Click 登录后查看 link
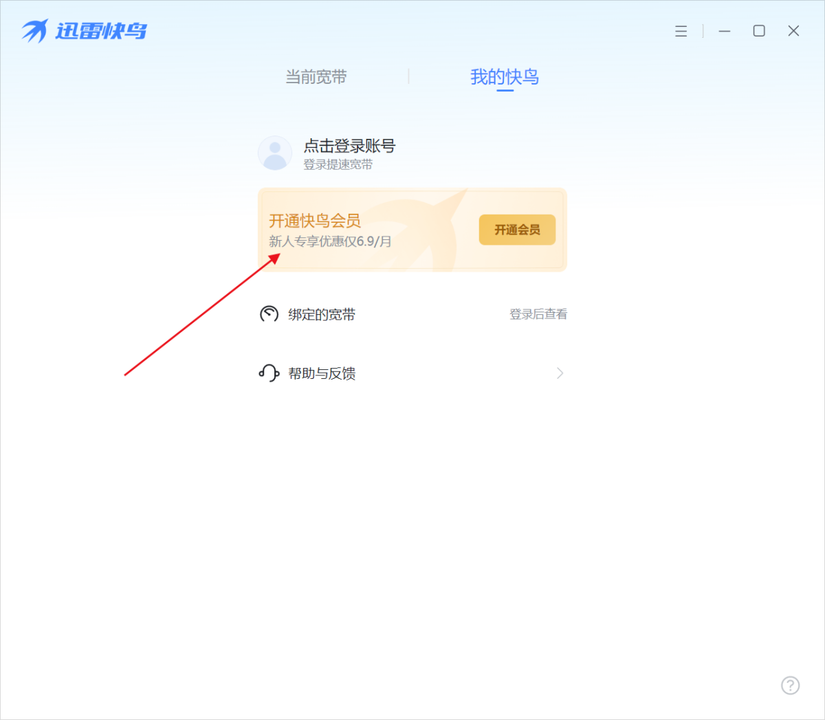825x720 pixels. (x=538, y=314)
